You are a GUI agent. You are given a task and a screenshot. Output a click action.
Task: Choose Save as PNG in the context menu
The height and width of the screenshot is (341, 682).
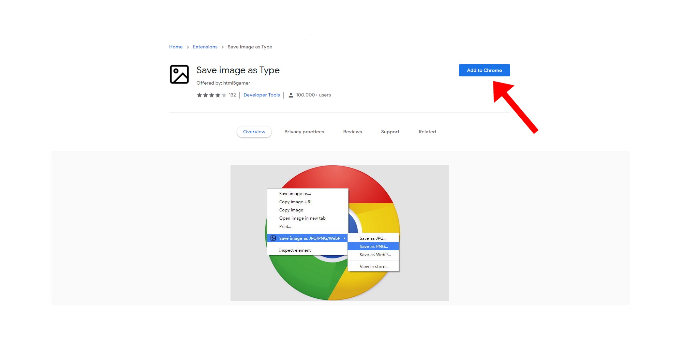click(x=373, y=246)
